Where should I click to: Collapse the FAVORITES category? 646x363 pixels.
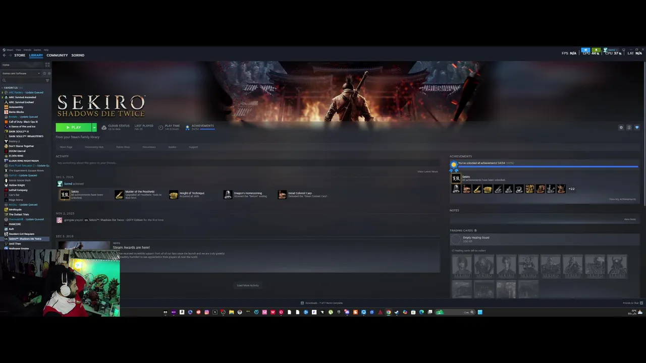[x=11, y=88]
